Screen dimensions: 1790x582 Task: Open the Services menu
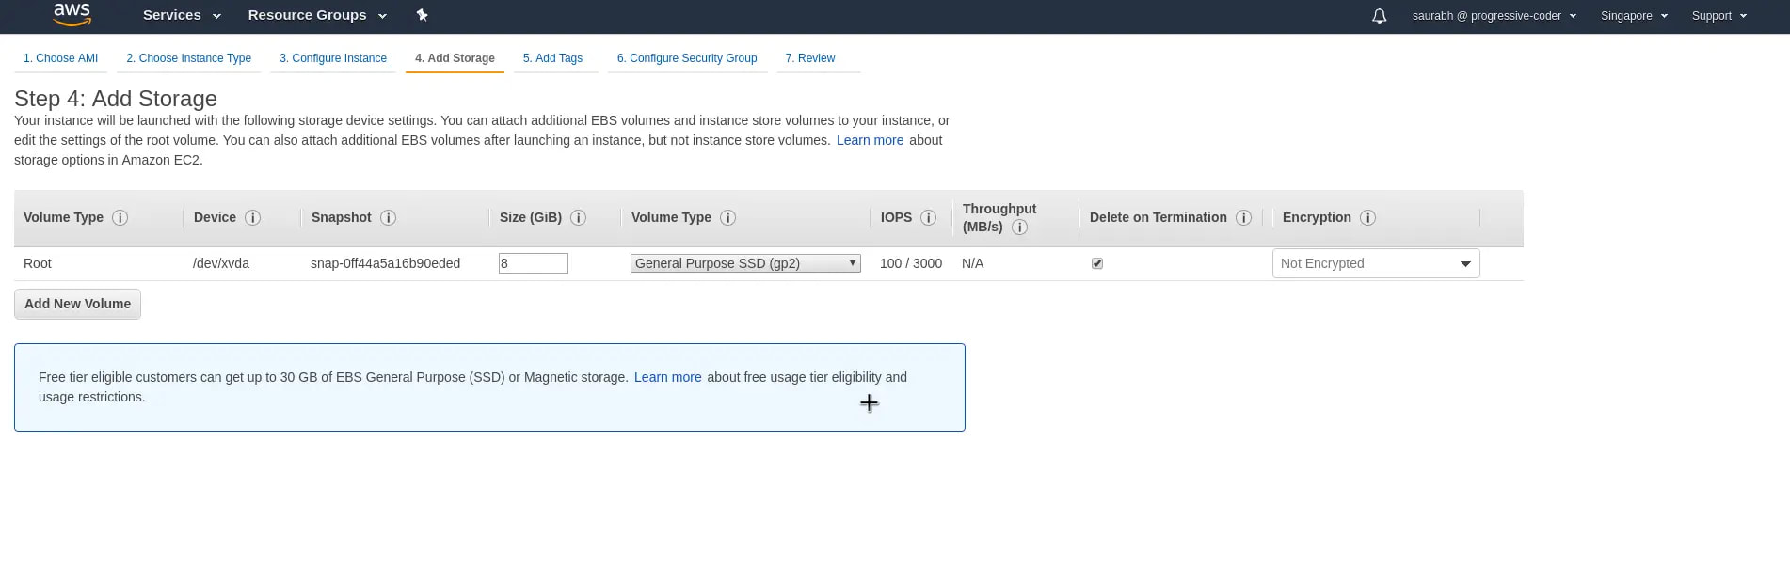click(x=182, y=16)
